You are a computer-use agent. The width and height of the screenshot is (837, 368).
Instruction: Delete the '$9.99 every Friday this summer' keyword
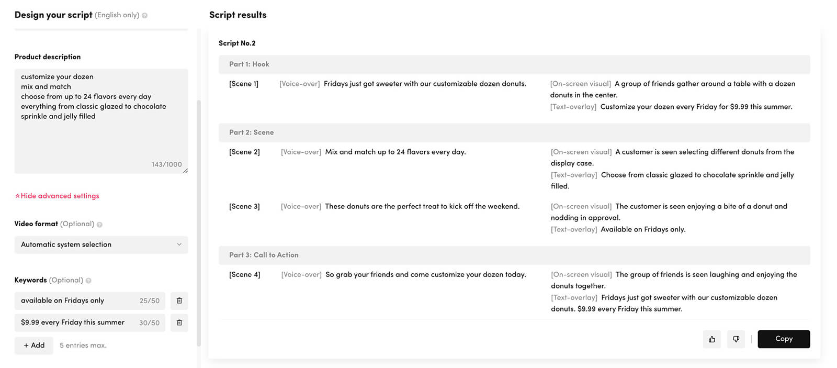(179, 322)
